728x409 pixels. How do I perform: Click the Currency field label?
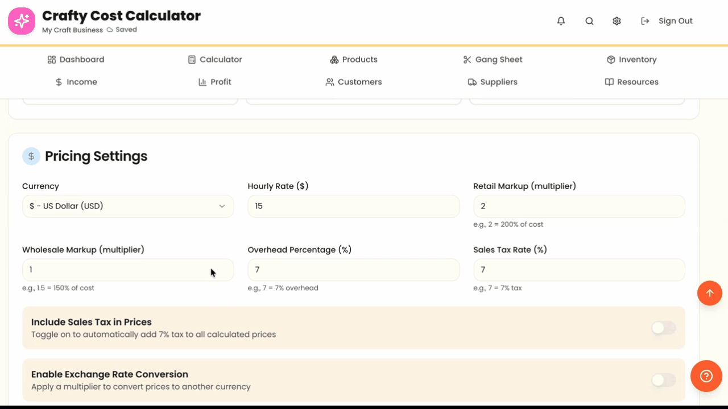coord(40,186)
